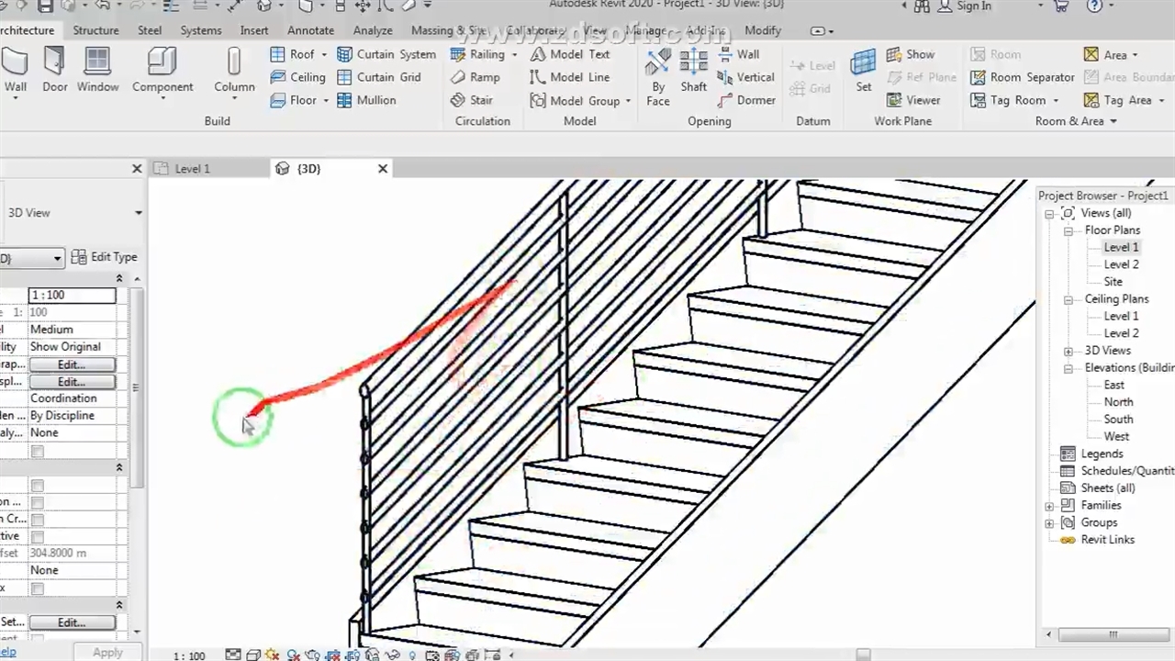Switch to the Level 1 view tab
The image size is (1175, 661).
[x=192, y=169]
